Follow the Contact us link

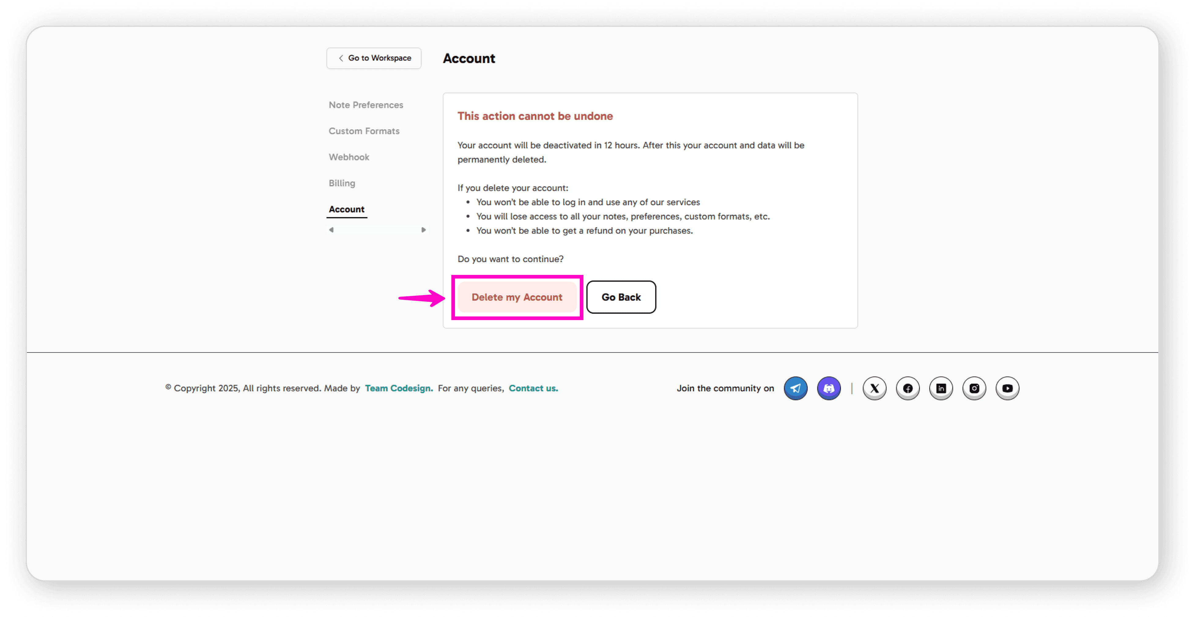coord(533,388)
